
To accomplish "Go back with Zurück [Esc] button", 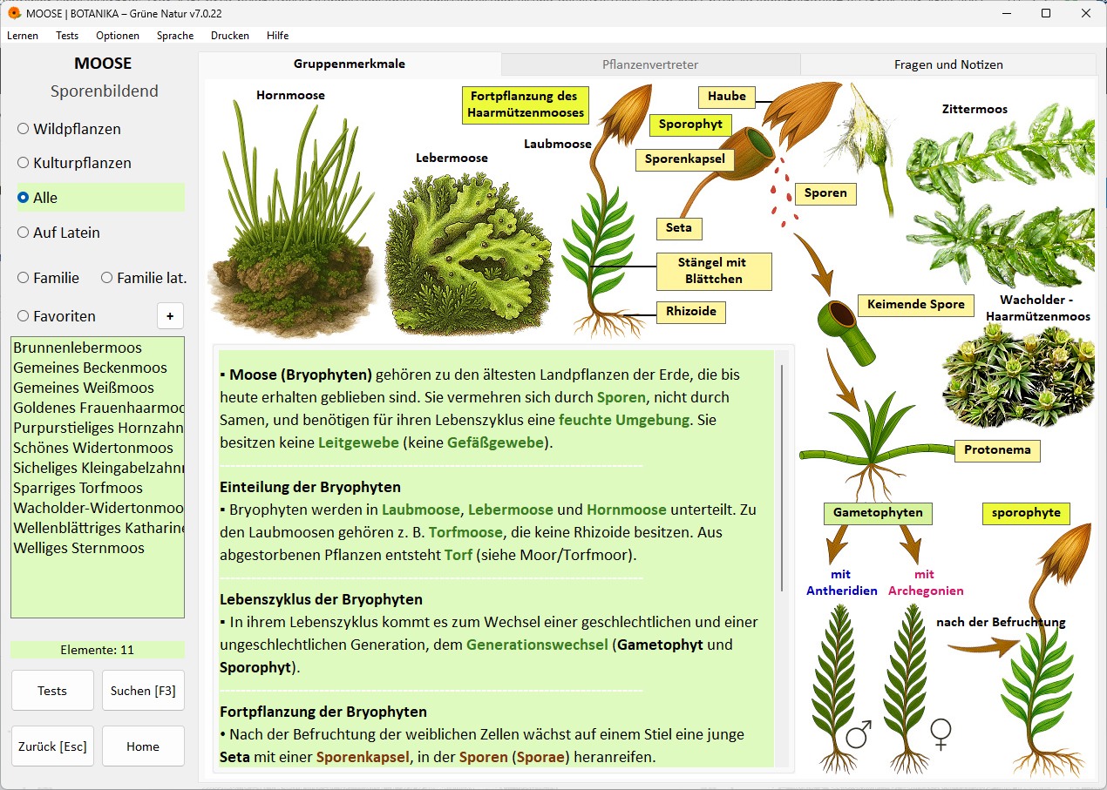I will coord(52,746).
